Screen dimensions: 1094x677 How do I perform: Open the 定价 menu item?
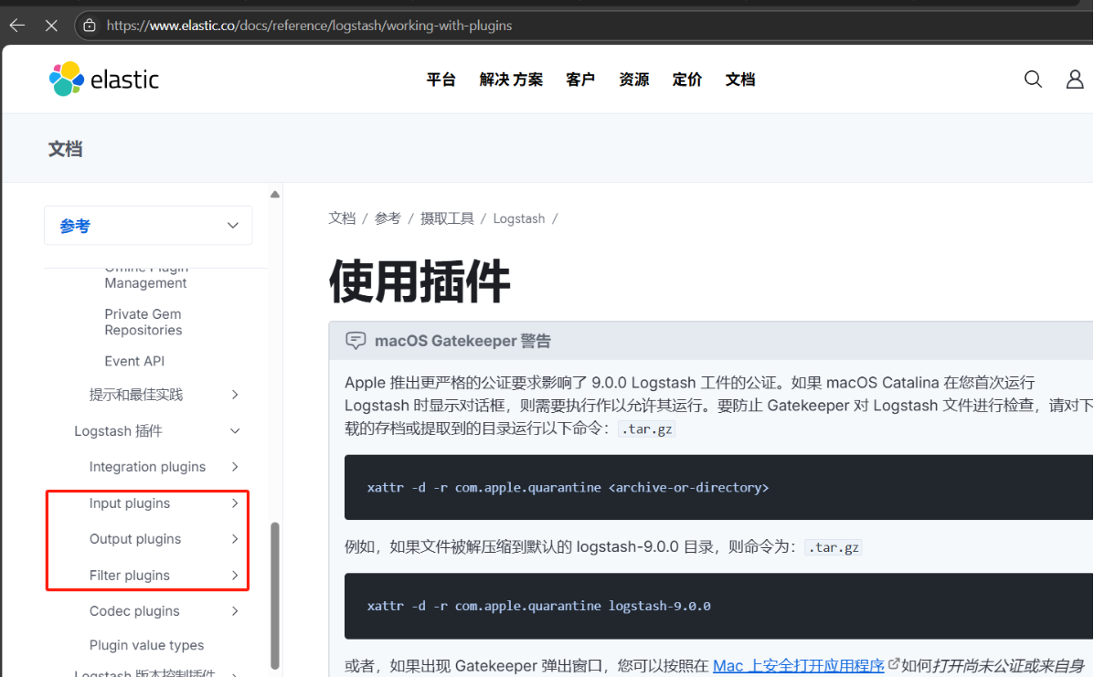(x=686, y=79)
